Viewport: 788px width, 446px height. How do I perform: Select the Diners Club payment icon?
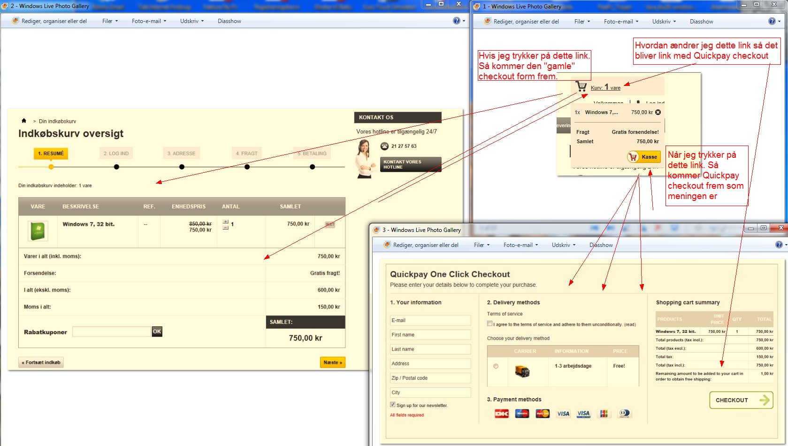[625, 414]
